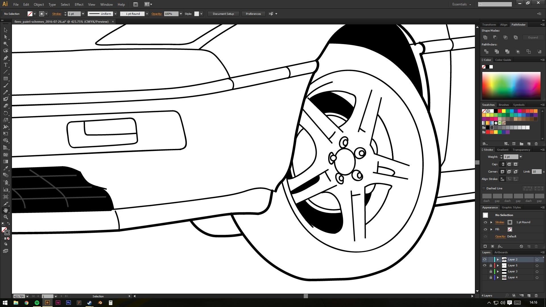Open the Uniform variable width profile dropdown

(115, 14)
